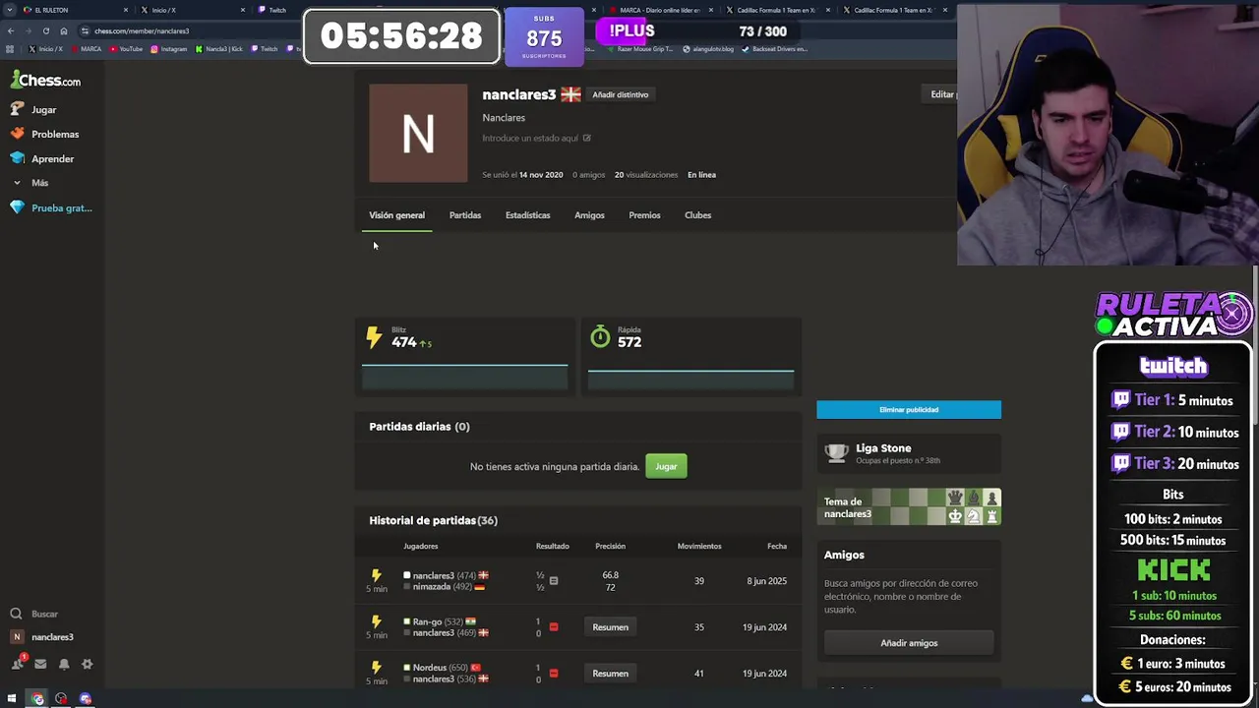Click Añadir amigos button
Viewport: 1259px width, 708px height.
pyautogui.click(x=909, y=643)
